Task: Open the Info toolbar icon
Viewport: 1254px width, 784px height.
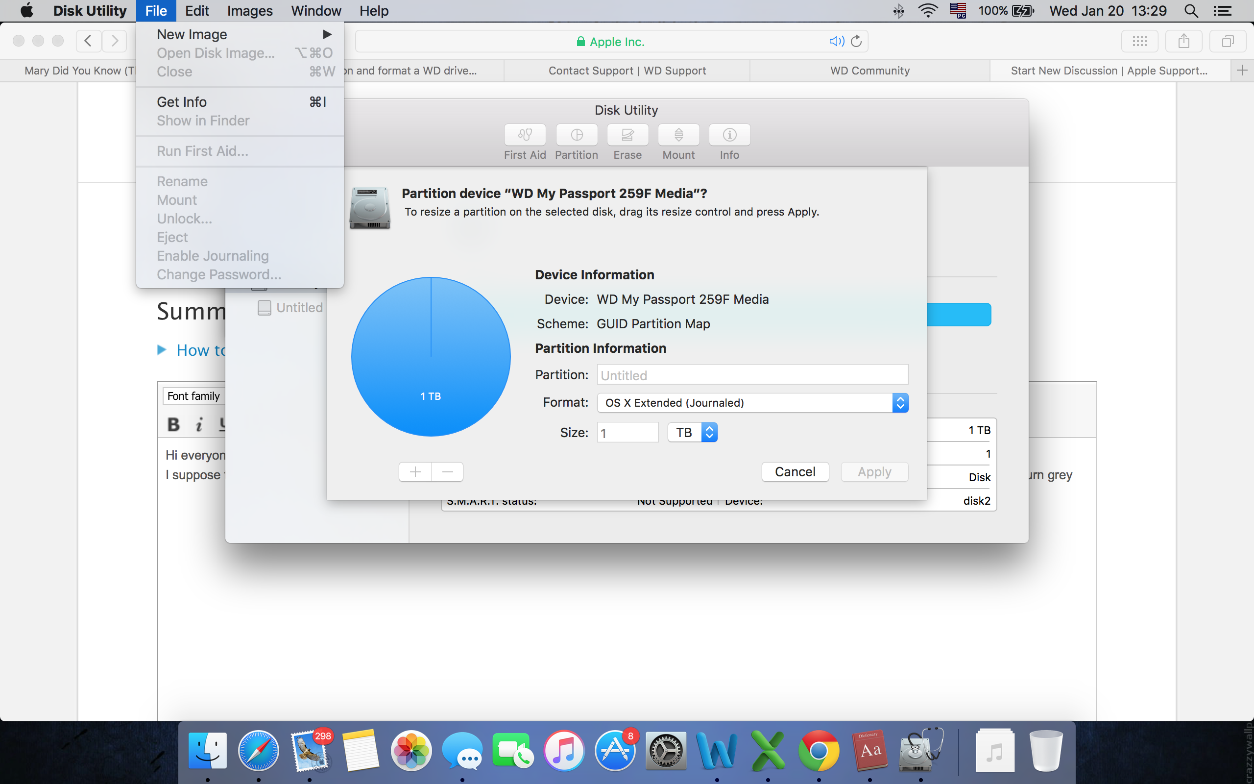Action: click(x=729, y=135)
